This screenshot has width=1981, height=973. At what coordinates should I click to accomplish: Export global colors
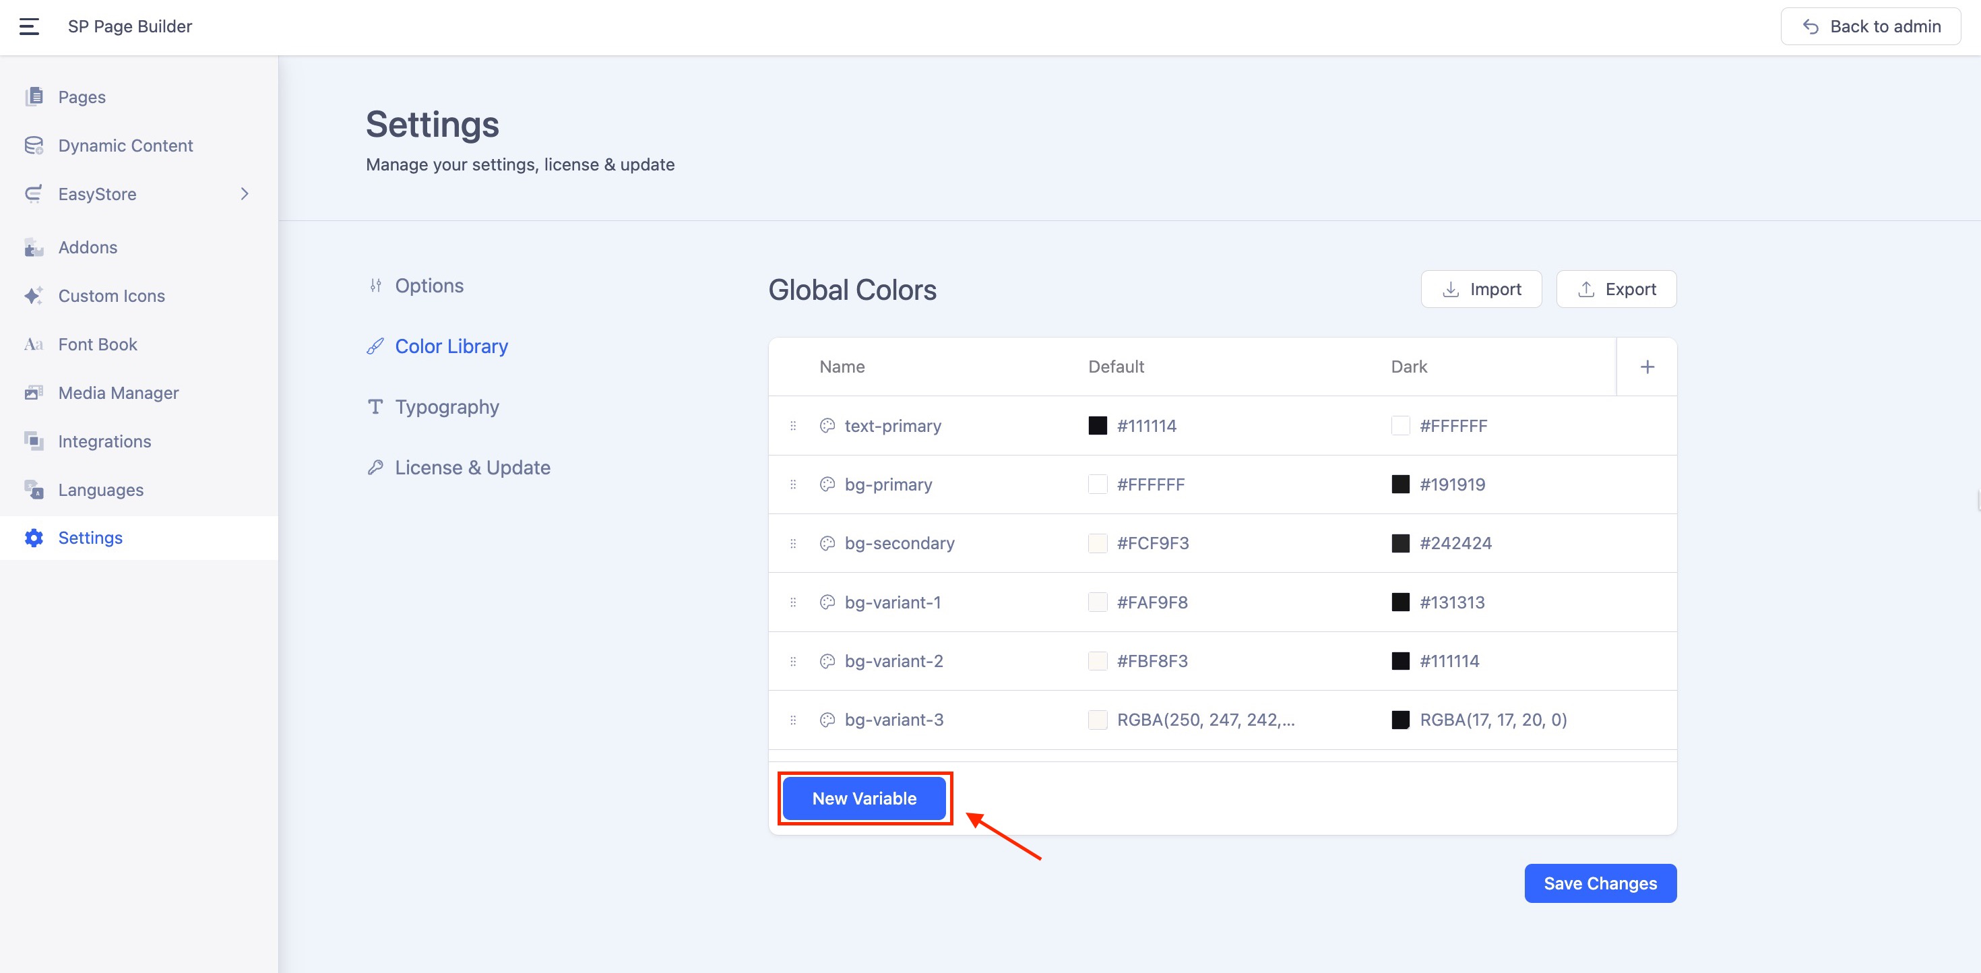(1616, 289)
